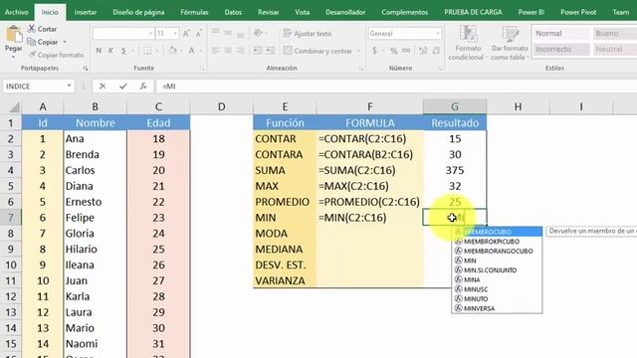Screen dimensions: 637x358
Task: Switch to the Diseño de página tab
Action: [138, 12]
